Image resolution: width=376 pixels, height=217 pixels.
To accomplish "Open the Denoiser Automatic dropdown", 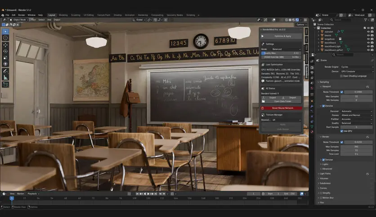I will tap(357, 111).
